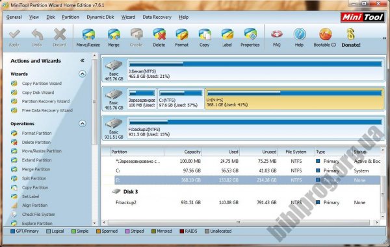
Task: Open the View menu
Action: pyautogui.click(x=34, y=17)
